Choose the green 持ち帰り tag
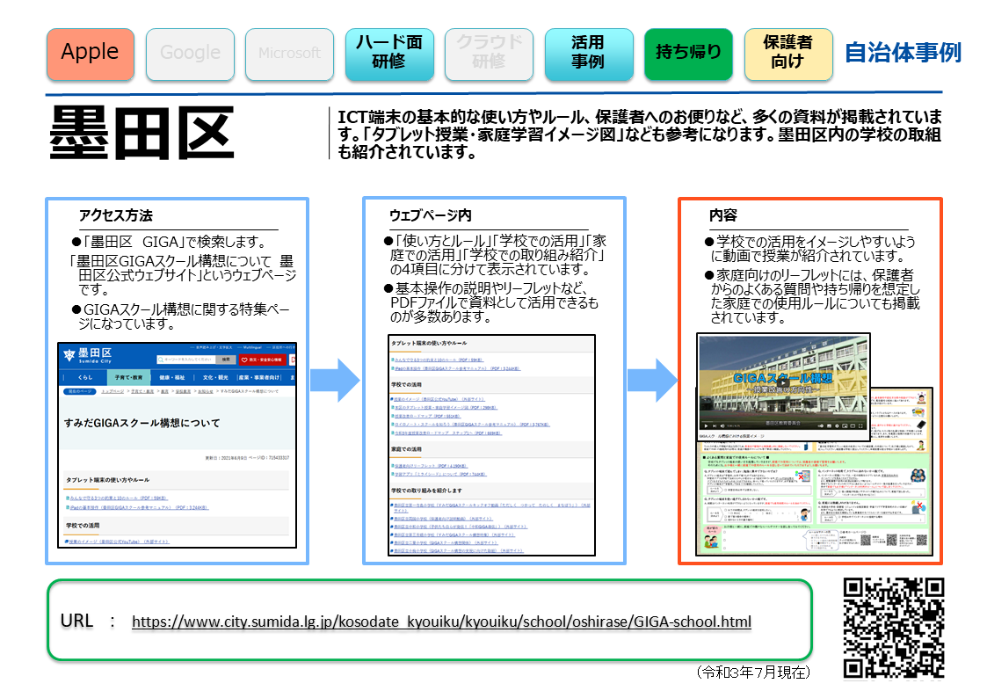The image size is (987, 698). pyautogui.click(x=689, y=55)
